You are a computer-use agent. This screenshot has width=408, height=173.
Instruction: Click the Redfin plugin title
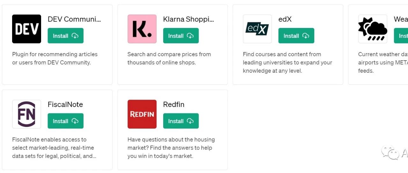[x=174, y=104]
